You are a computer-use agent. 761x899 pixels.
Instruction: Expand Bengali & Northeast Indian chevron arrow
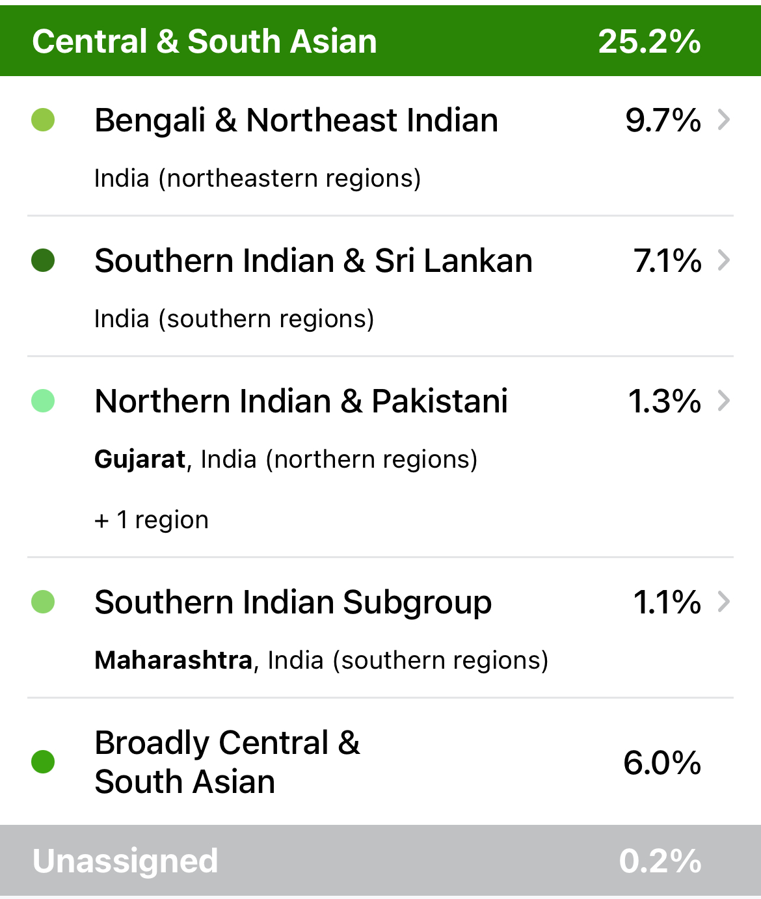pos(723,120)
